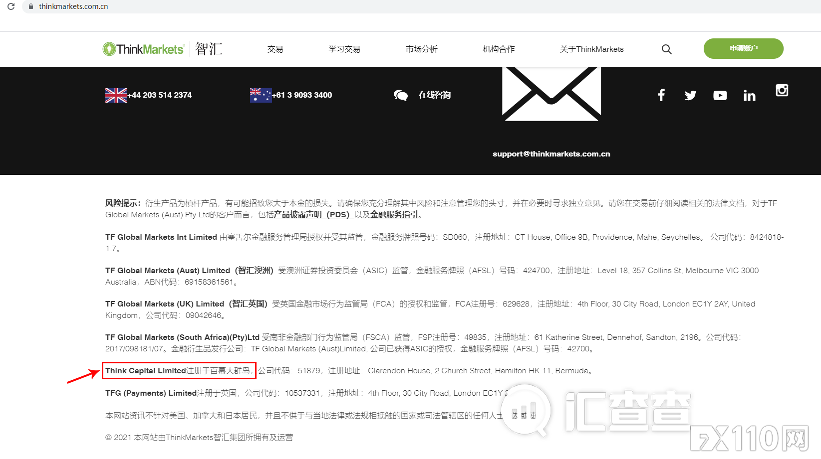
Task: Open the LinkedIn icon in footer
Action: coord(749,95)
